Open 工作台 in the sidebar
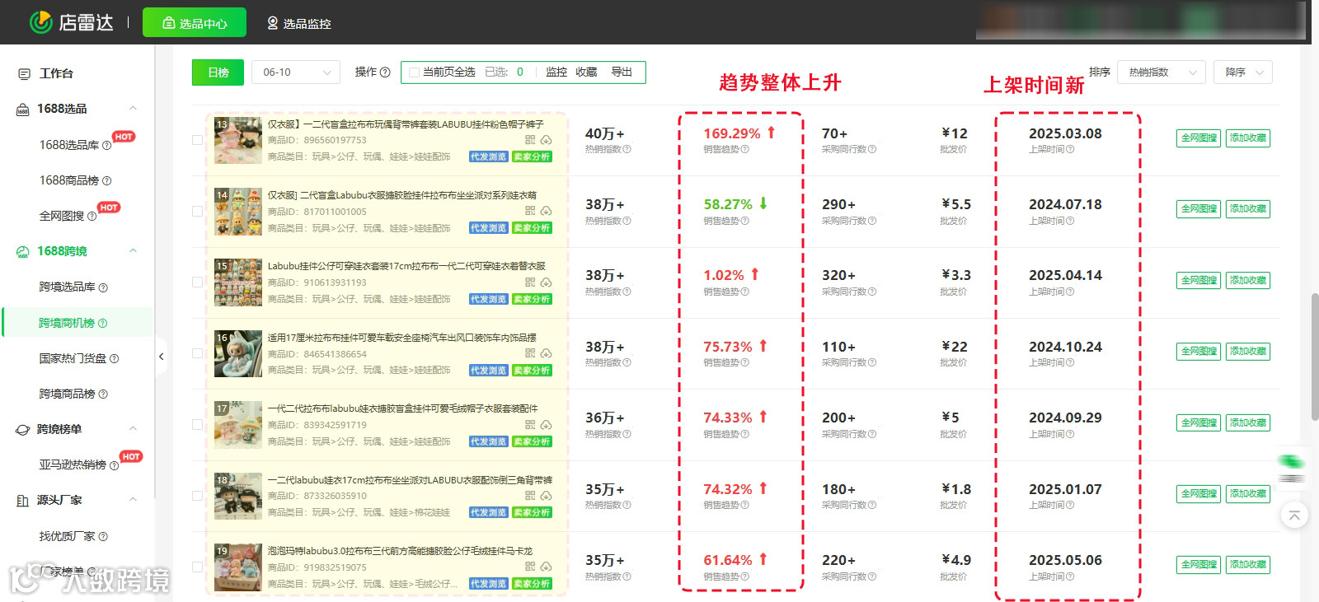Image resolution: width=1319 pixels, height=602 pixels. pos(56,73)
